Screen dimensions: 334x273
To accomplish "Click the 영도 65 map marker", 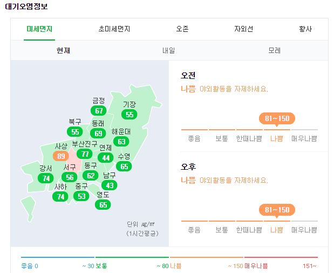I will point(103,205).
